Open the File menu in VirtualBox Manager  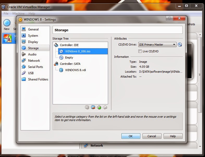[x=6, y=14]
